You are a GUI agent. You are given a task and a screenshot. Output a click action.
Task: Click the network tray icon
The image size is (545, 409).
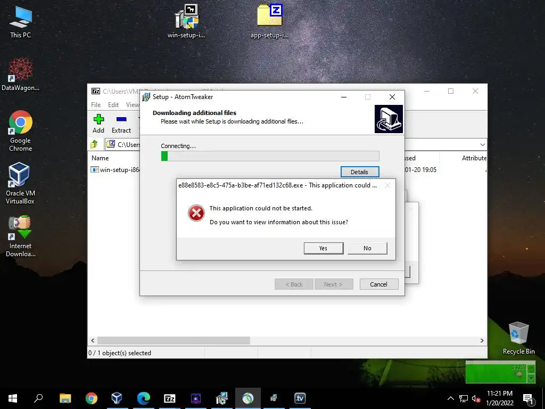464,398
